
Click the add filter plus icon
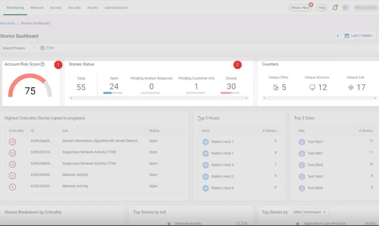(43, 48)
